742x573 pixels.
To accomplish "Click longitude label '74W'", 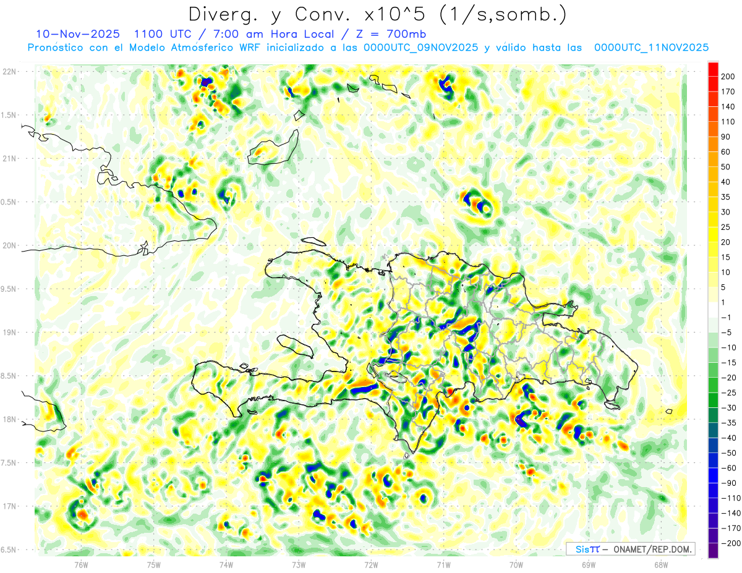I will pyautogui.click(x=226, y=565).
